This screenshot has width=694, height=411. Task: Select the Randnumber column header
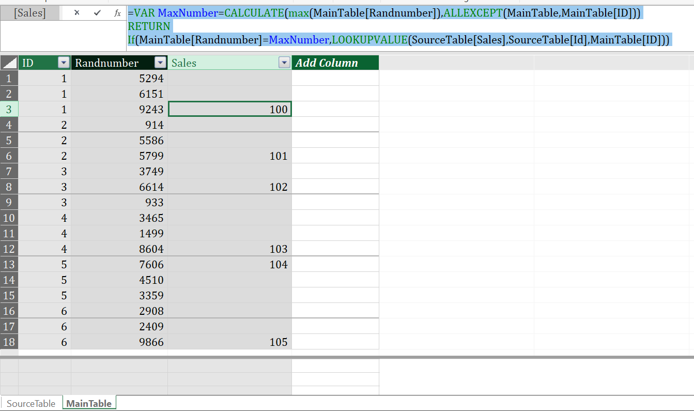pos(119,63)
